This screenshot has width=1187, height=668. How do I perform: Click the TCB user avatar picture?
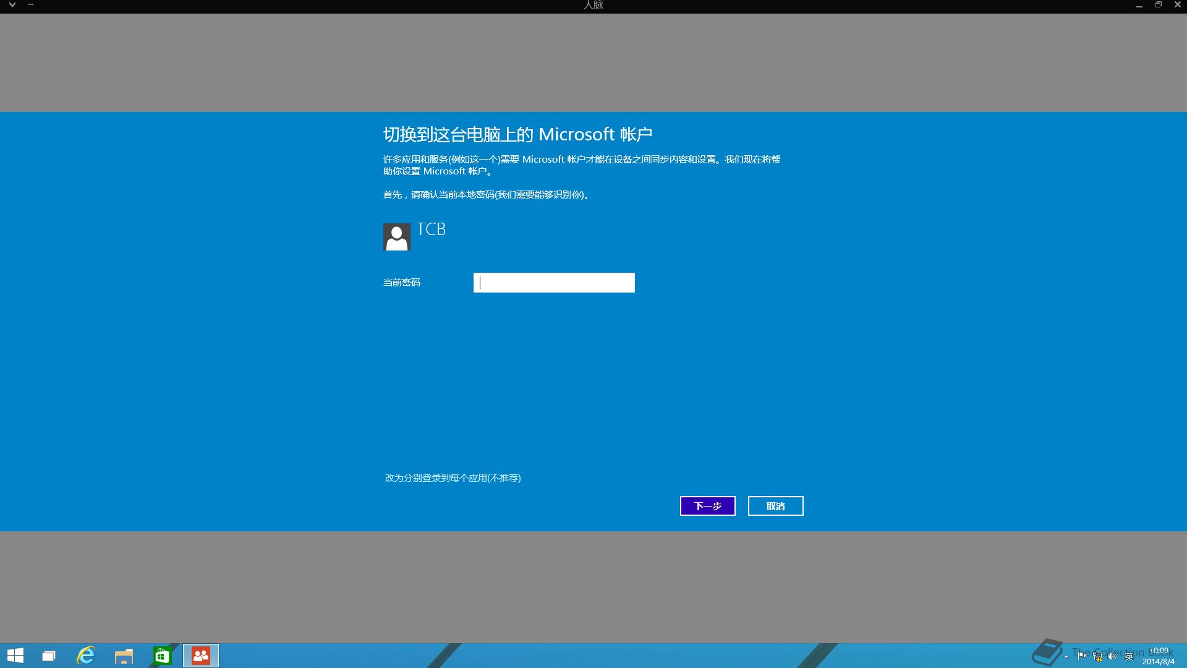click(x=396, y=237)
